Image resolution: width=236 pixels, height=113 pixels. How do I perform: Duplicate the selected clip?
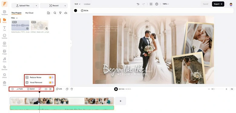pos(67,89)
